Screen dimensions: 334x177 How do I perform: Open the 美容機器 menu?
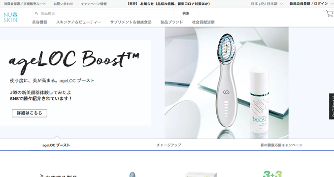[39, 22]
